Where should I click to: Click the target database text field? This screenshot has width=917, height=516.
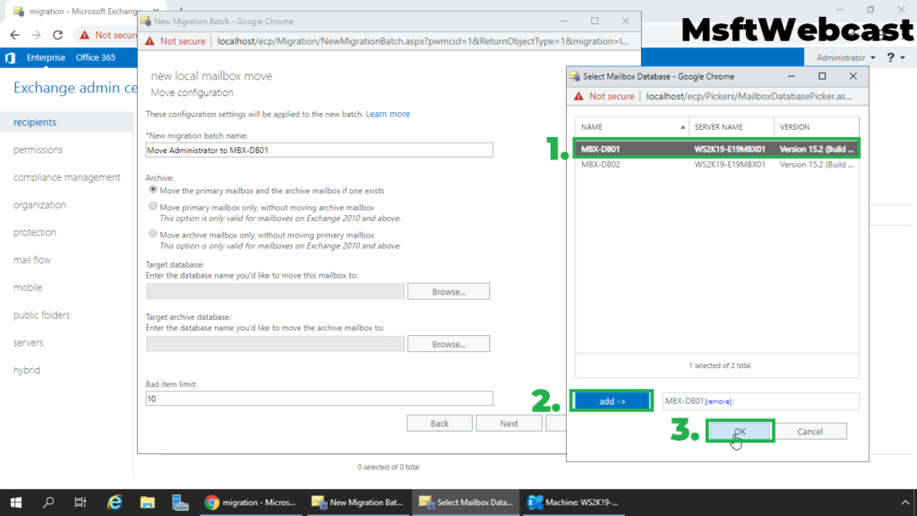click(x=275, y=291)
